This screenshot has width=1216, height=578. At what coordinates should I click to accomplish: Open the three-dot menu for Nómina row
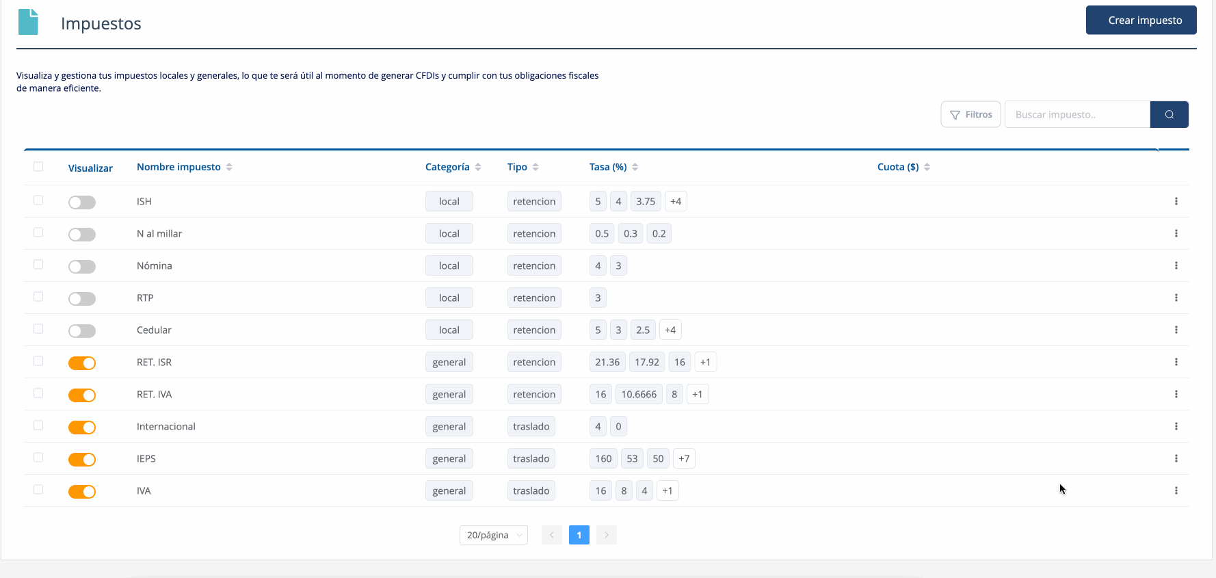pos(1176,265)
